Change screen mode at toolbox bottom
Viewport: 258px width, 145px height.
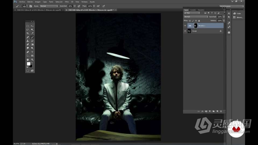pyautogui.click(x=32, y=71)
